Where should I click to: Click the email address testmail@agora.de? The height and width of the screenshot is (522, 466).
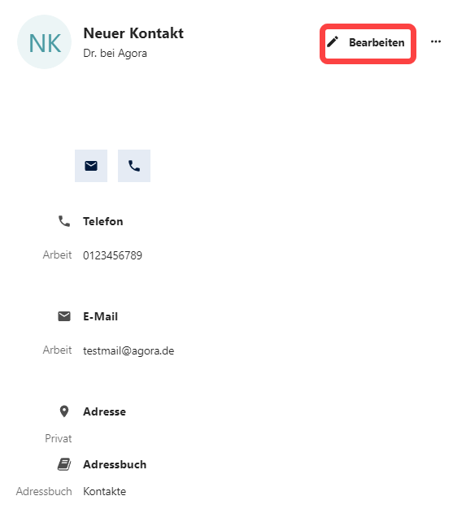128,351
